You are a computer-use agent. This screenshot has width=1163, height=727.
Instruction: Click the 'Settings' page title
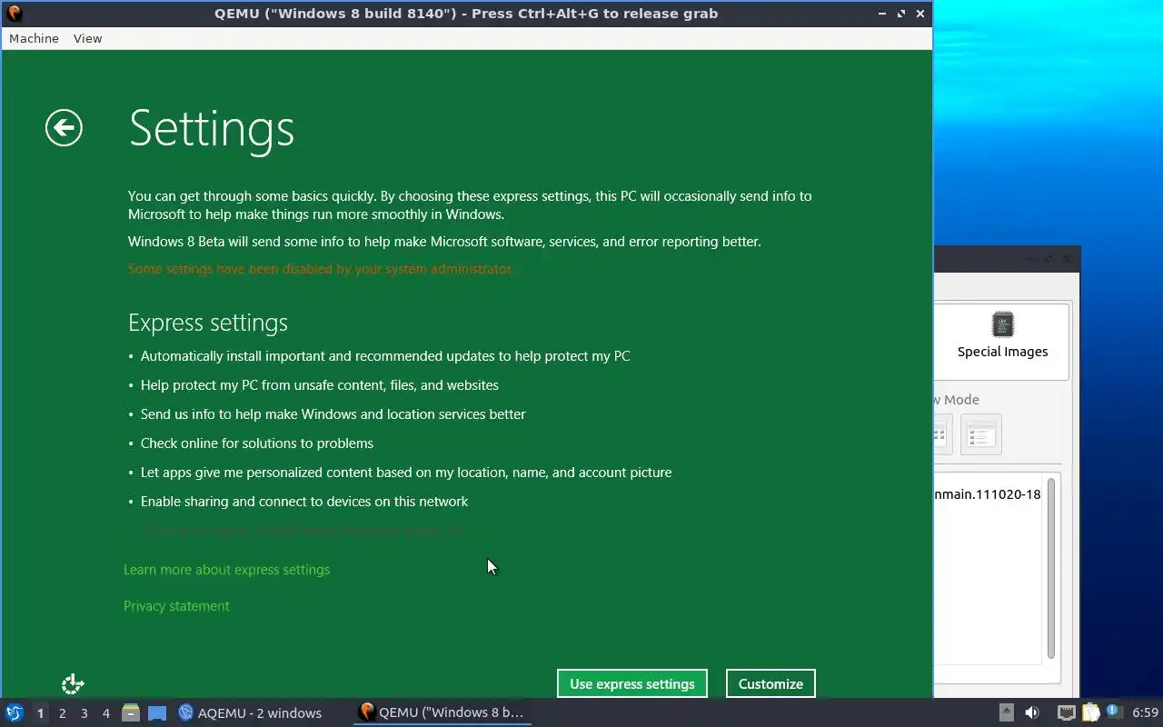(212, 128)
